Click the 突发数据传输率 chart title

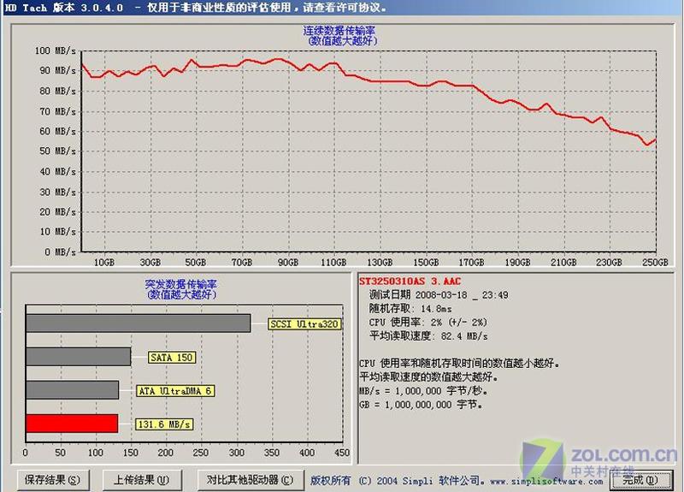pyautogui.click(x=180, y=284)
